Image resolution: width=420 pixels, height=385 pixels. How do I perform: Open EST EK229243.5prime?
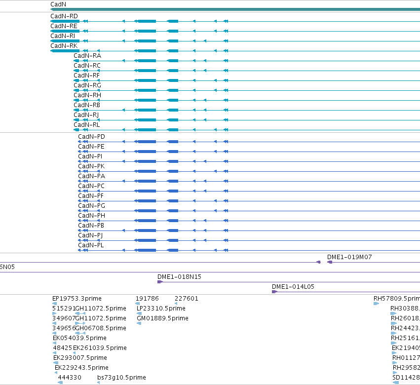pyautogui.click(x=82, y=368)
